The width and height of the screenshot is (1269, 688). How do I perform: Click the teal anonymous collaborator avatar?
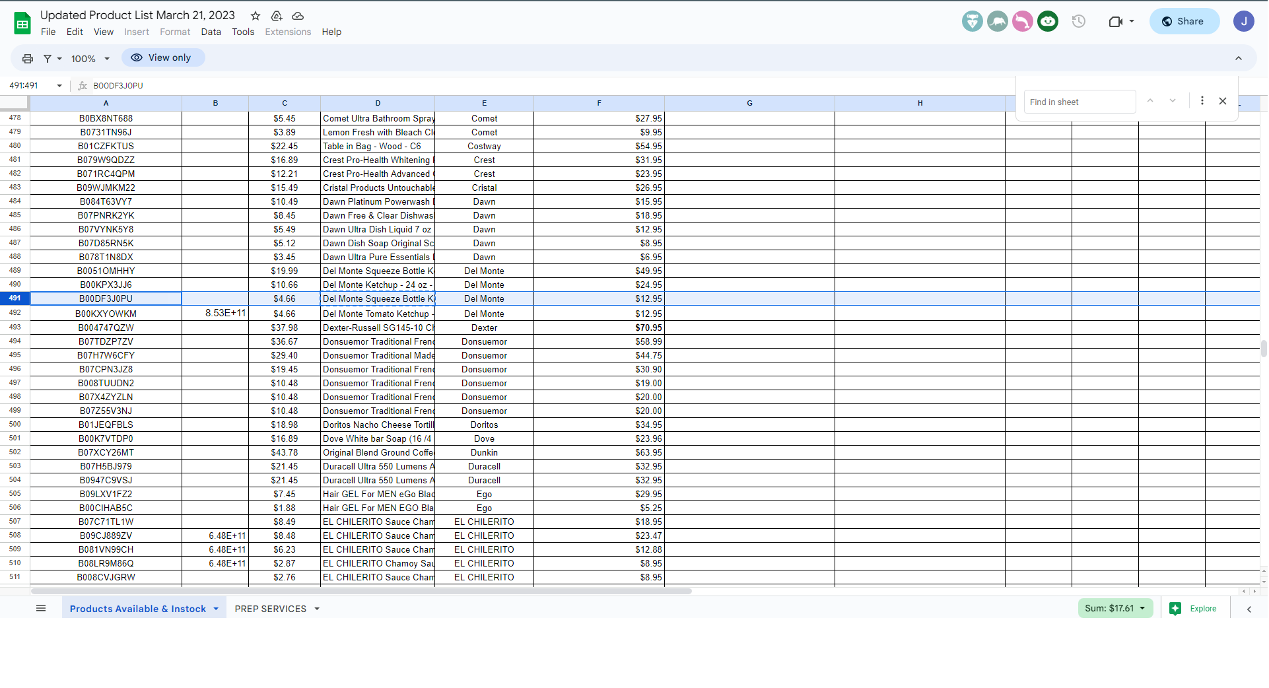(973, 21)
